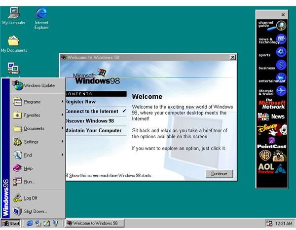This screenshot has height=230, width=296.
Task: Open Maintain Your Computer option
Action: coord(93,130)
